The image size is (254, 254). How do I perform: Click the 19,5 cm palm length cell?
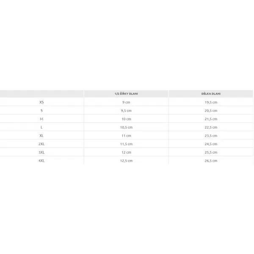tap(211, 102)
